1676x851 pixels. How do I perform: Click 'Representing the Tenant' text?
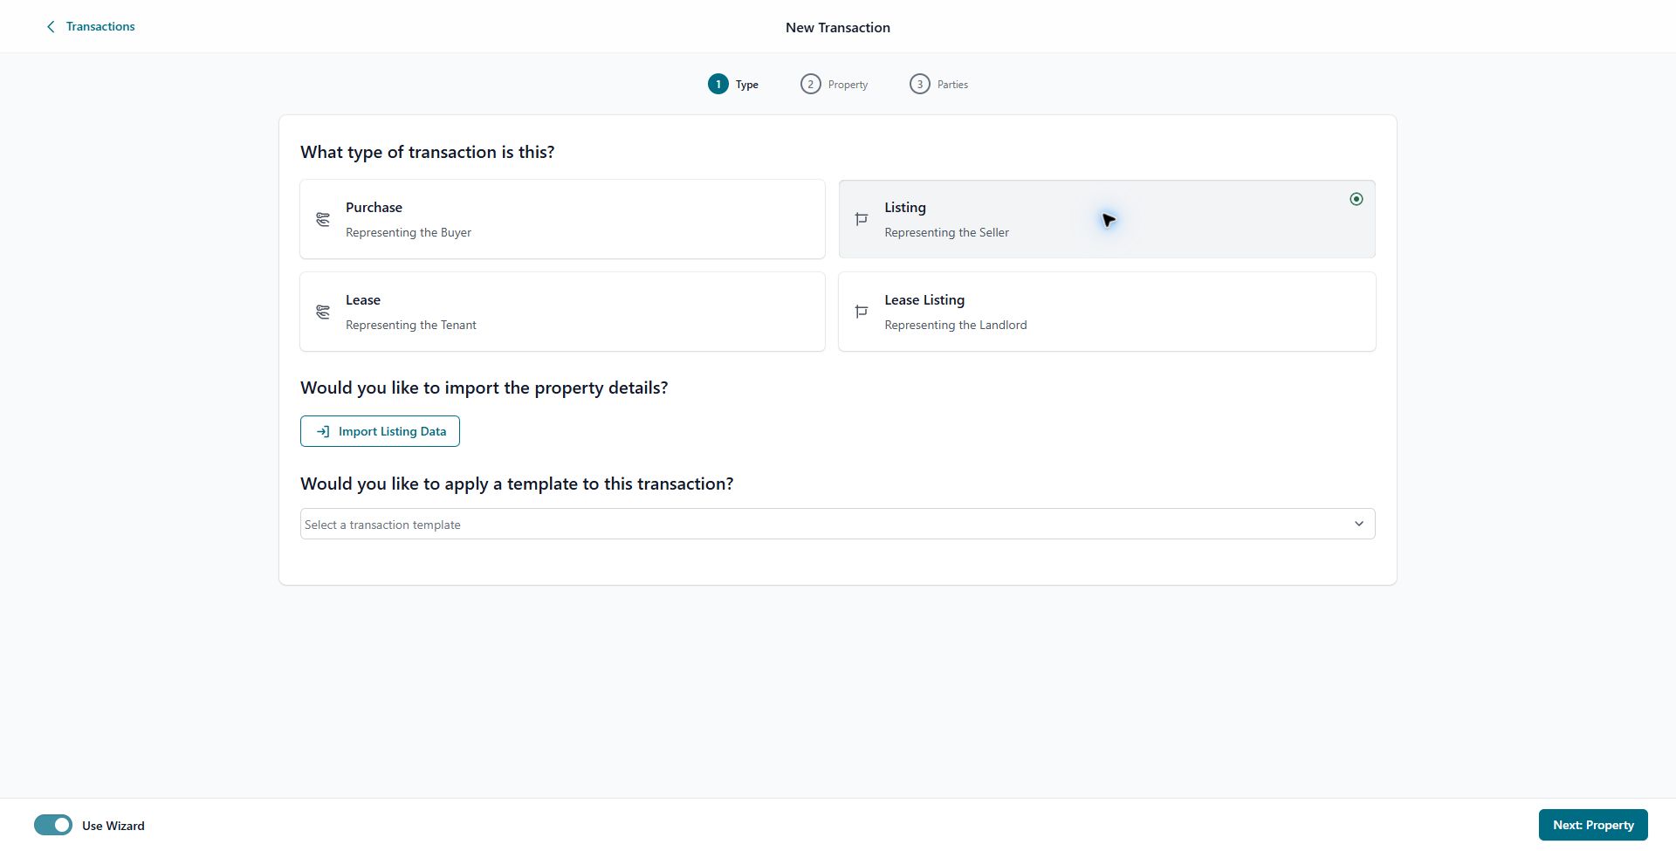point(411,325)
